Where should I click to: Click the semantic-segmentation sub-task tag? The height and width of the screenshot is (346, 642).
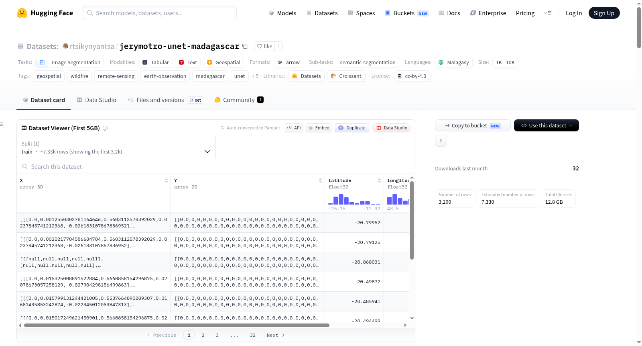(x=368, y=62)
